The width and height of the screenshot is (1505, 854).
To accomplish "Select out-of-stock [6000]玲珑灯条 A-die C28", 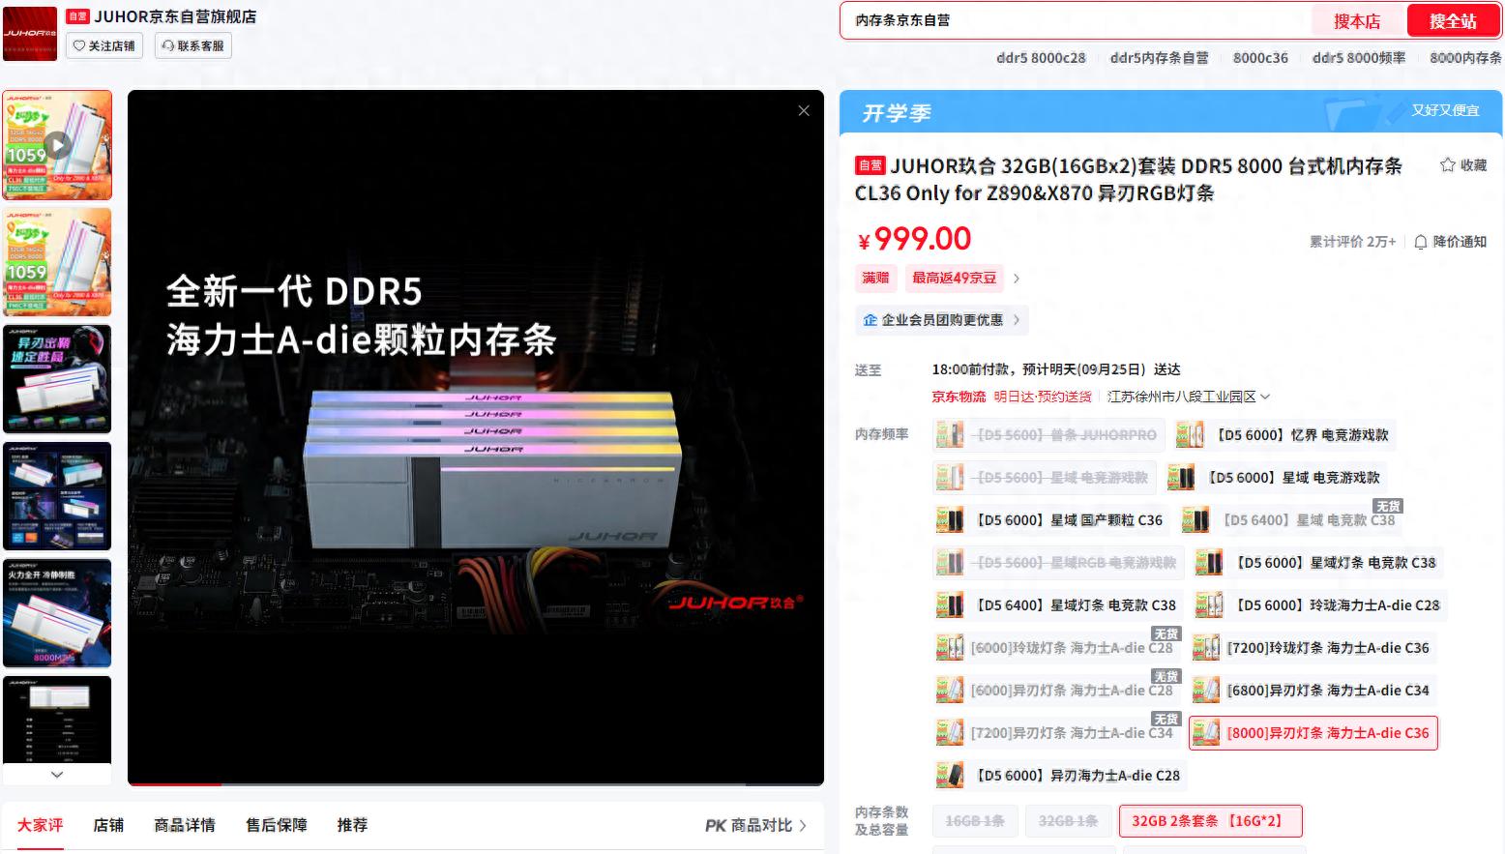I will [x=1056, y=648].
